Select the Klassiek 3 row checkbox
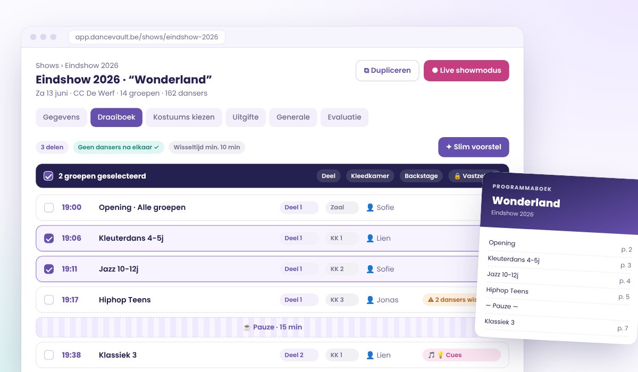 49,356
